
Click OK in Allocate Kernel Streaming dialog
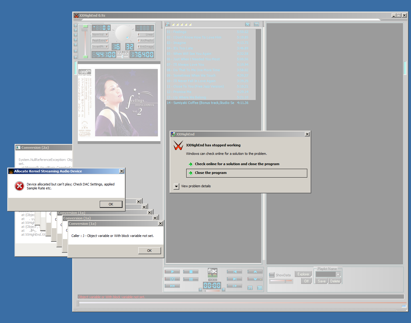click(x=111, y=204)
